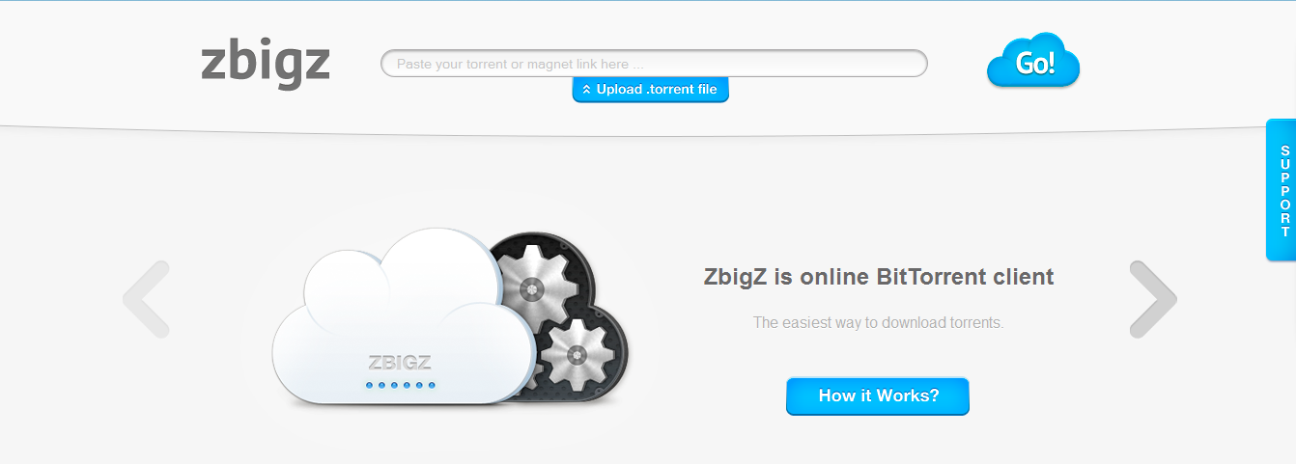The image size is (1296, 464).
Task: Click the zbigz logo in the header
Action: coord(266,64)
